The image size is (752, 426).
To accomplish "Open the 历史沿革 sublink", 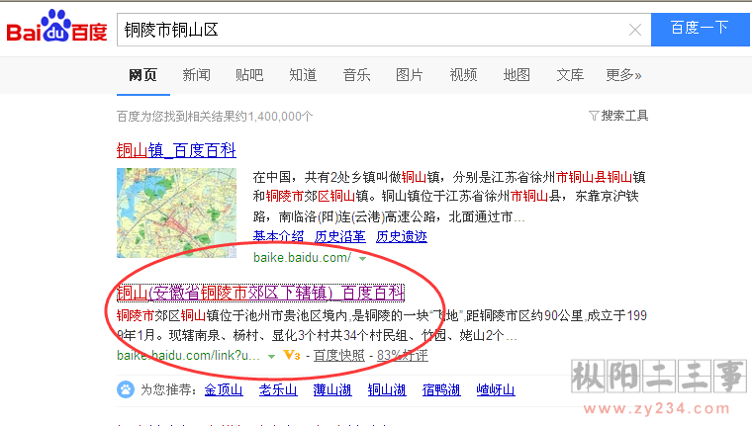I will (x=340, y=236).
